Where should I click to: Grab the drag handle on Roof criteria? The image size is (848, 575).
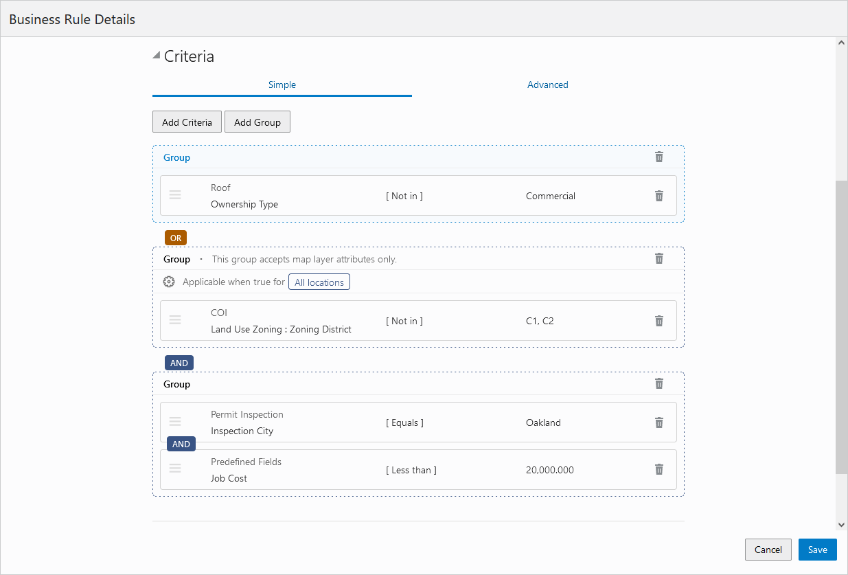(x=175, y=196)
